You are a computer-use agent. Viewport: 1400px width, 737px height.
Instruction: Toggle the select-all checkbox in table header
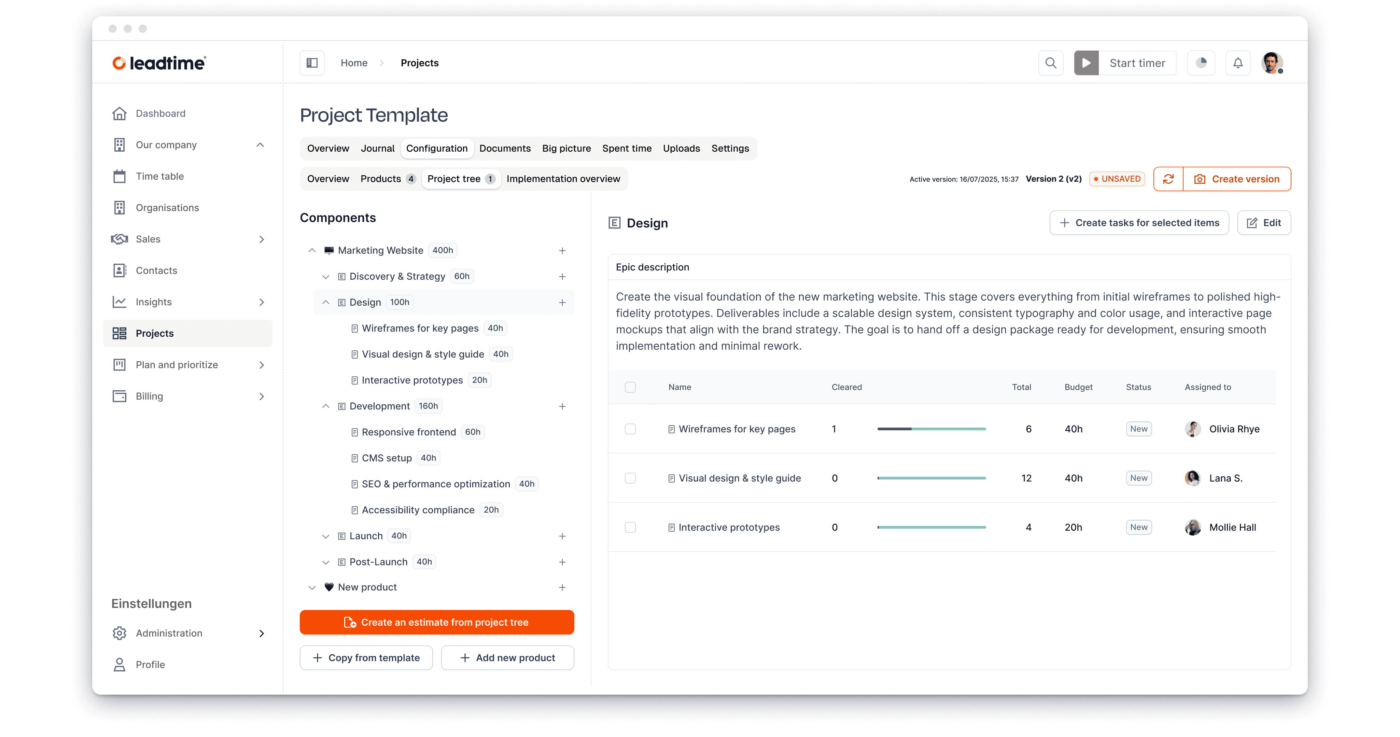pos(630,387)
